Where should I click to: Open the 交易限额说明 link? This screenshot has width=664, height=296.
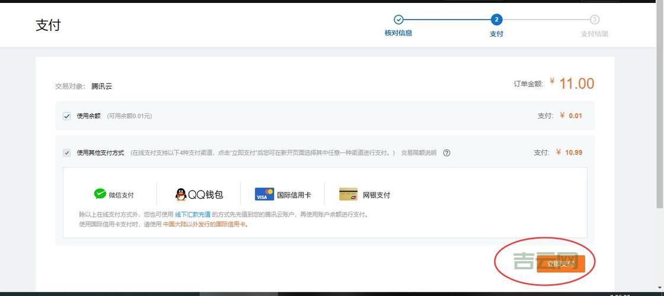(x=419, y=153)
